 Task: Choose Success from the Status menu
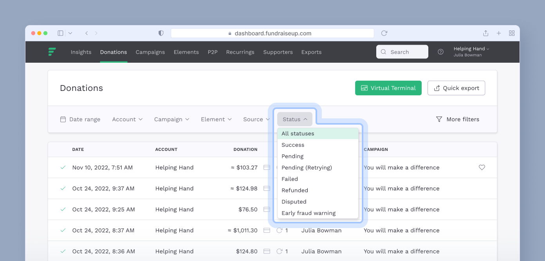tap(318, 145)
